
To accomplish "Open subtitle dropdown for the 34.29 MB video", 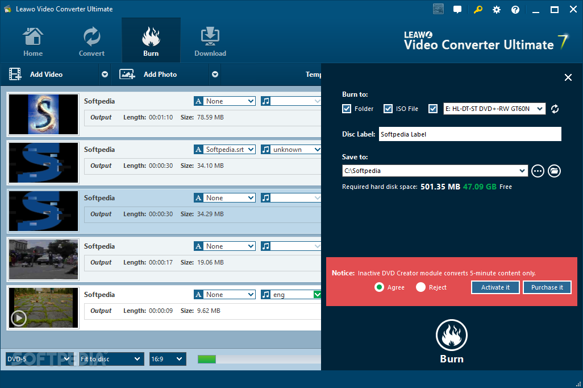I will 229,198.
